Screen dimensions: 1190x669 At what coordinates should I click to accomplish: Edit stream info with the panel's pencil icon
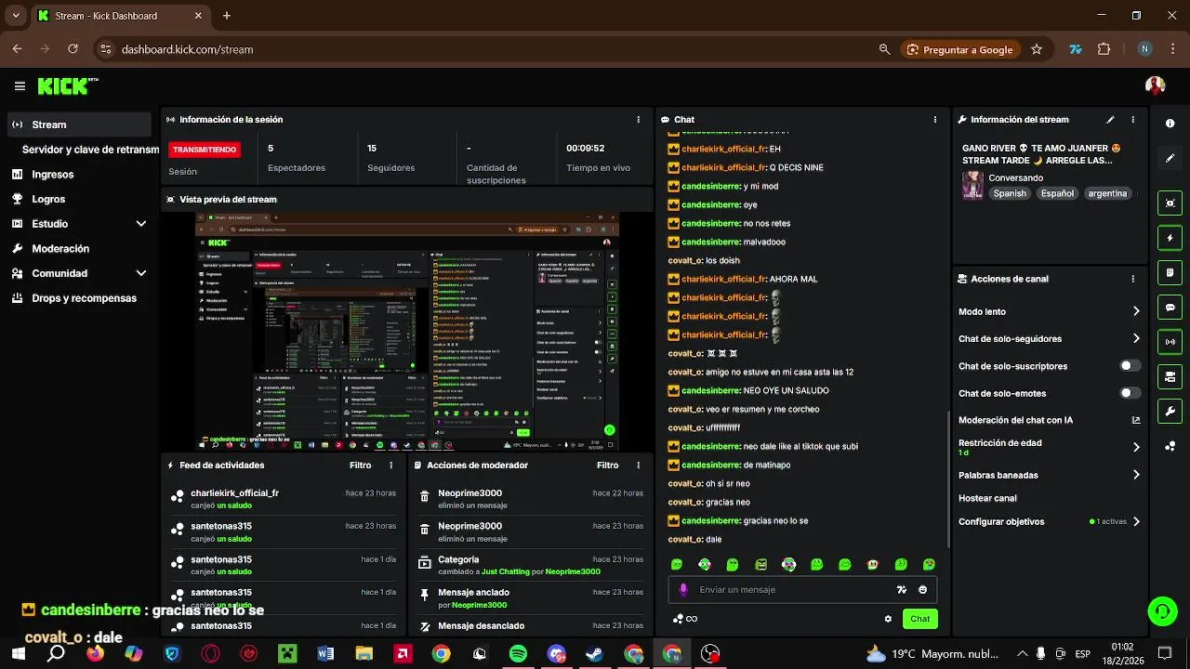click(x=1110, y=120)
